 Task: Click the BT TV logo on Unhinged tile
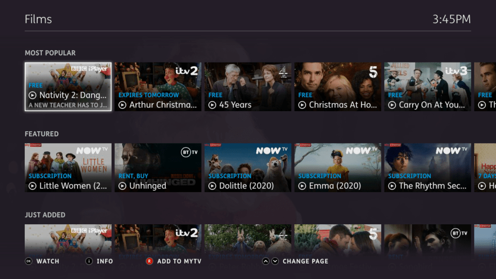tap(189, 152)
